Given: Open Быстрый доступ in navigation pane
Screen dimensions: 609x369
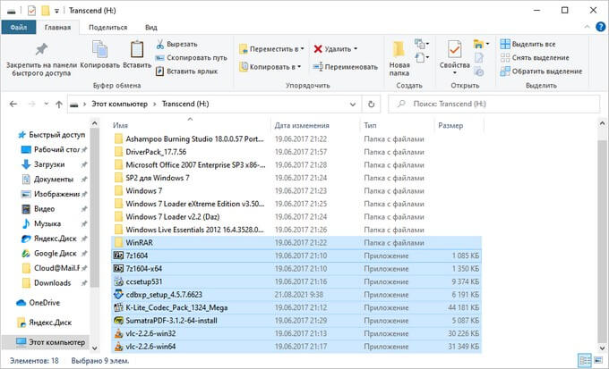Looking at the screenshot, I should click(x=52, y=135).
